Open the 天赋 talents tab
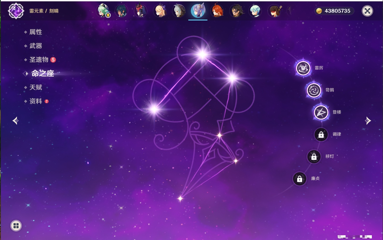 coord(36,87)
